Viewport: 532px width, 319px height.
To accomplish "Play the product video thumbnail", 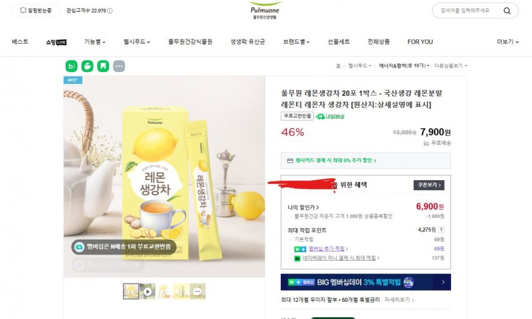I will 148,291.
